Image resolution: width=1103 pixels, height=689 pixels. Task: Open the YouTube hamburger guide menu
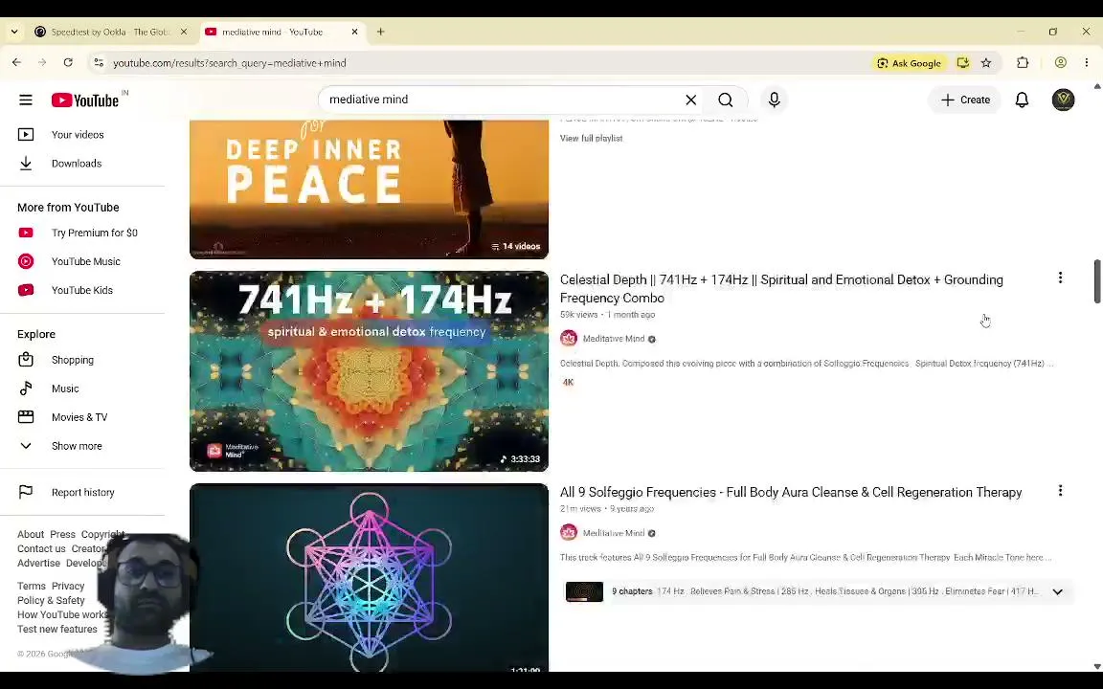point(26,100)
